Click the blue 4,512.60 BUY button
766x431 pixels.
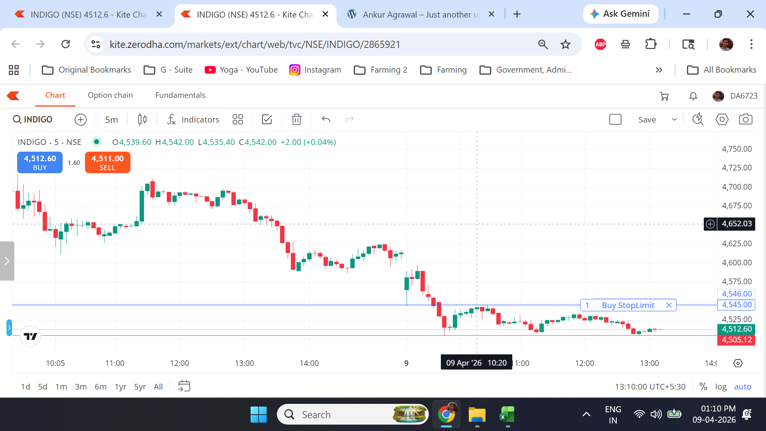pos(40,162)
